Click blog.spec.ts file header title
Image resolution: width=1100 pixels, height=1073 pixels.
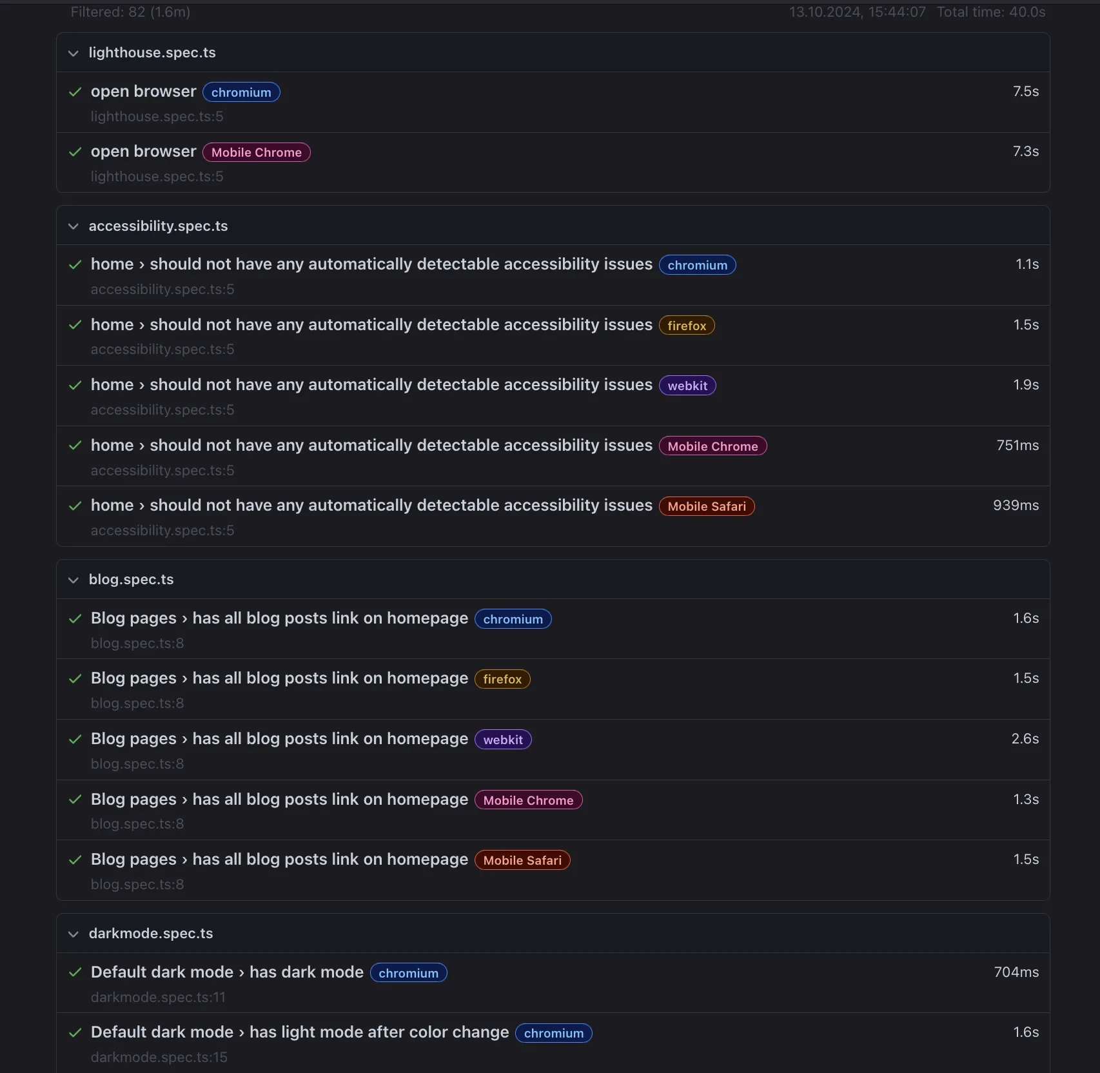click(132, 580)
